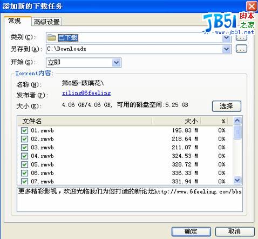Image resolution: width=258 pixels, height=239 pixels.
Task: Cancel with the 取消 button
Action: click(235, 231)
